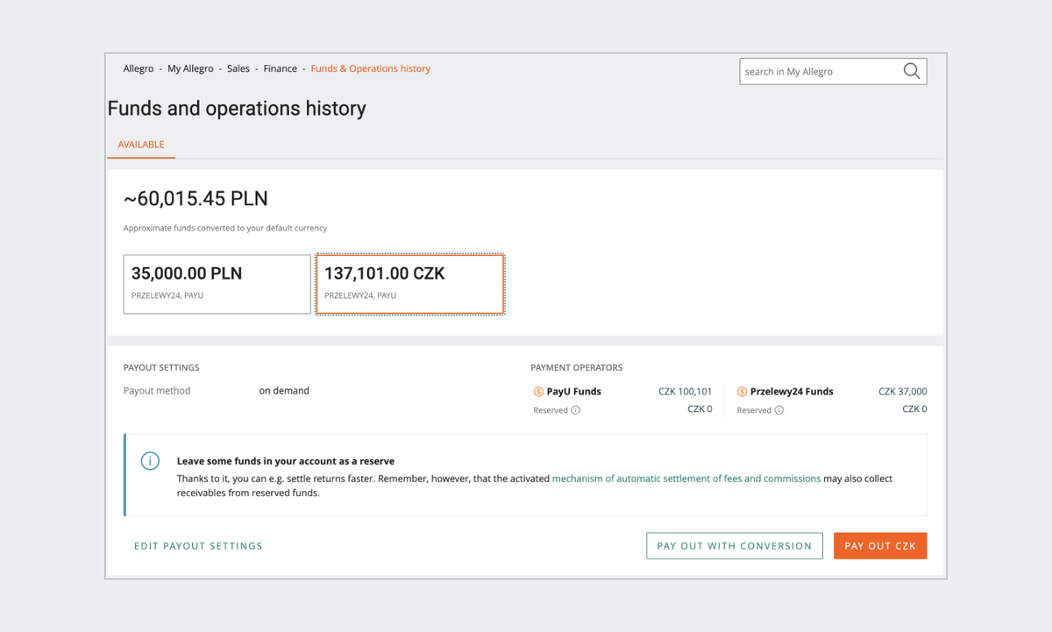
Task: Click PAY OUT WITH CONVERSION button
Action: click(x=735, y=545)
